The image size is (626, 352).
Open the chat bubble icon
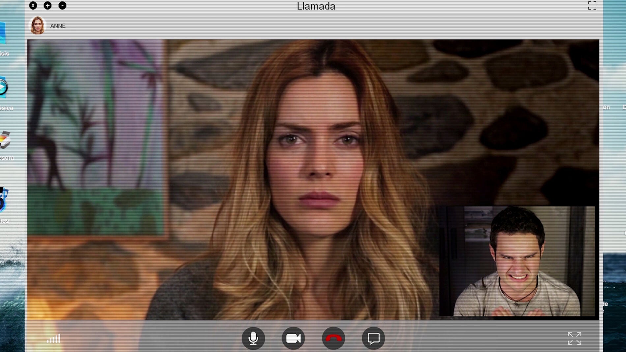click(373, 338)
